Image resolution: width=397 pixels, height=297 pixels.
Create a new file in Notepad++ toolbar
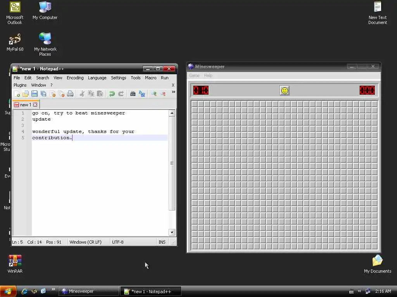(x=17, y=94)
